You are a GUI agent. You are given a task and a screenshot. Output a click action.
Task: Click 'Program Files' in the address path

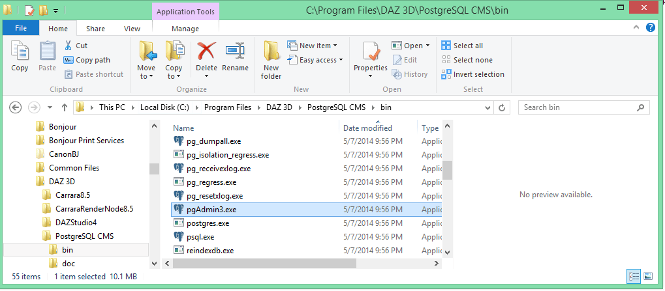coord(228,107)
